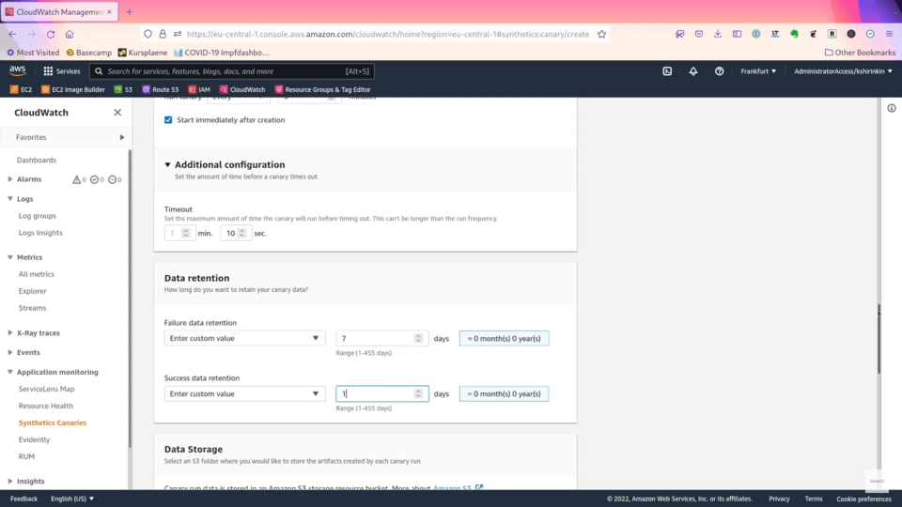Open Privacy link in footer
The image size is (902, 507).
click(x=780, y=499)
